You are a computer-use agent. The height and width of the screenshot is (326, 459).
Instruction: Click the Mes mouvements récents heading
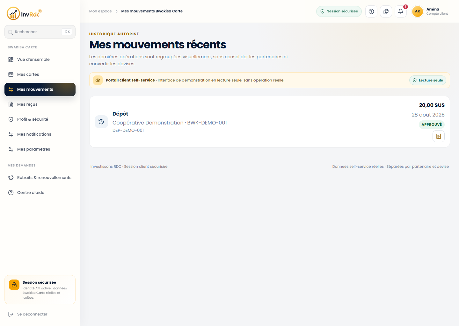pos(157,45)
